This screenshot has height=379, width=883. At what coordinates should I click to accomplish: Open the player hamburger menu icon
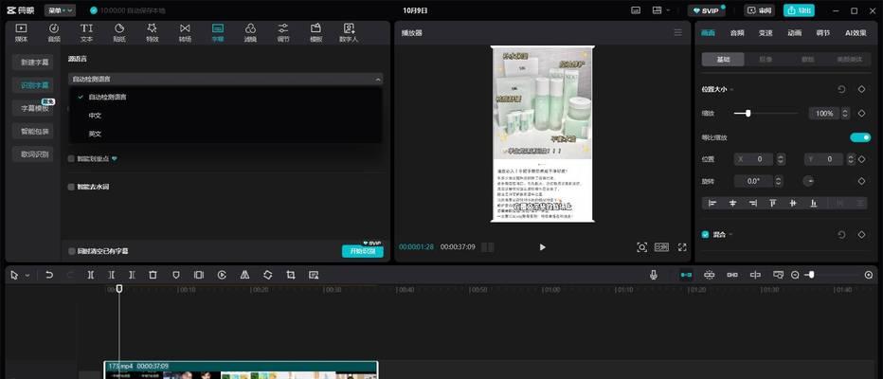[678, 32]
